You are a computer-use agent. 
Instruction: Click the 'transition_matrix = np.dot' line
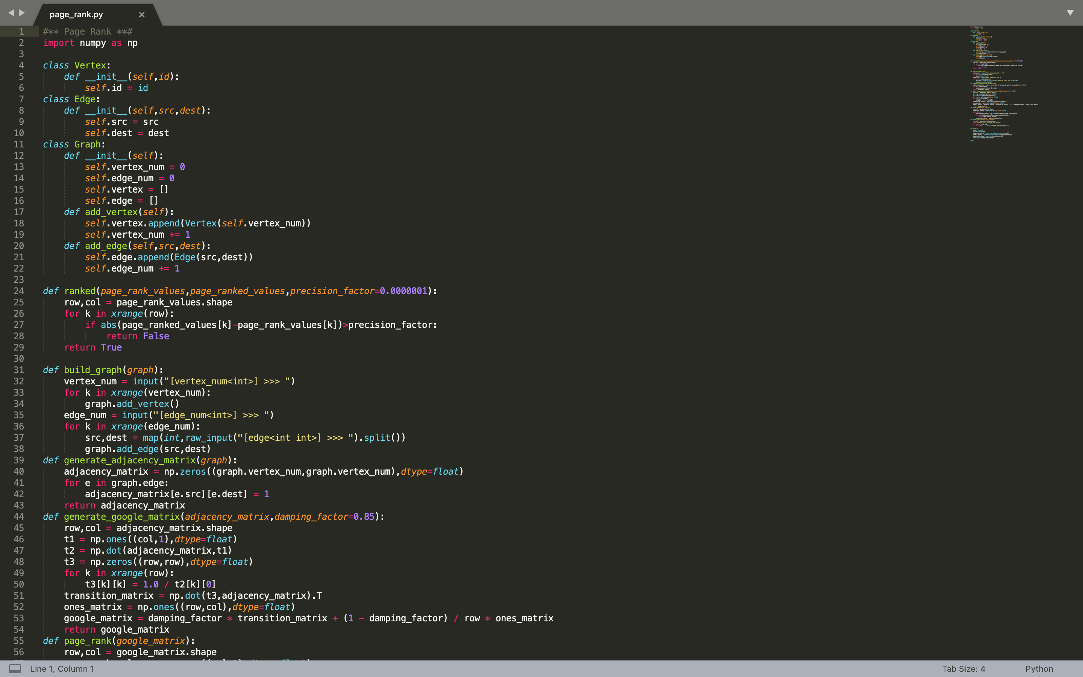click(193, 596)
